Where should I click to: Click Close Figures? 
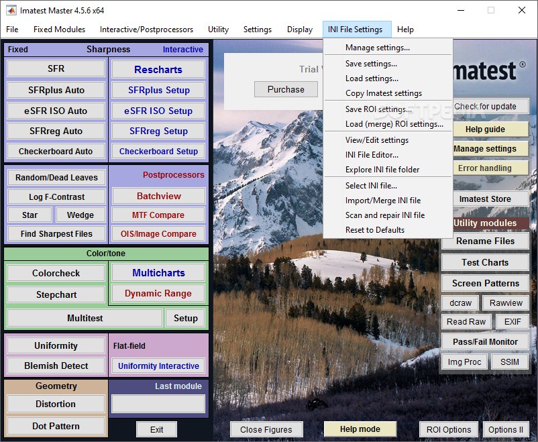(266, 430)
